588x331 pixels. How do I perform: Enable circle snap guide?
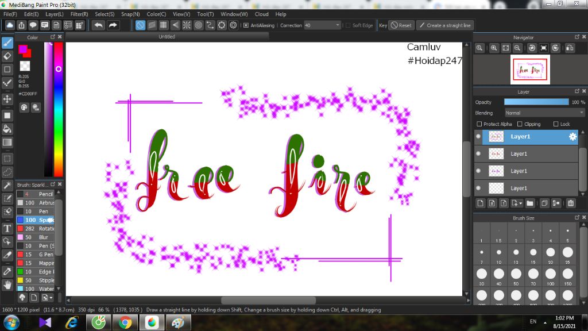(198, 25)
